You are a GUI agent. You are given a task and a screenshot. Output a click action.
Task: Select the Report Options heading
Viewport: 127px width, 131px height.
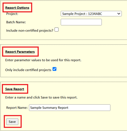tap(17, 8)
